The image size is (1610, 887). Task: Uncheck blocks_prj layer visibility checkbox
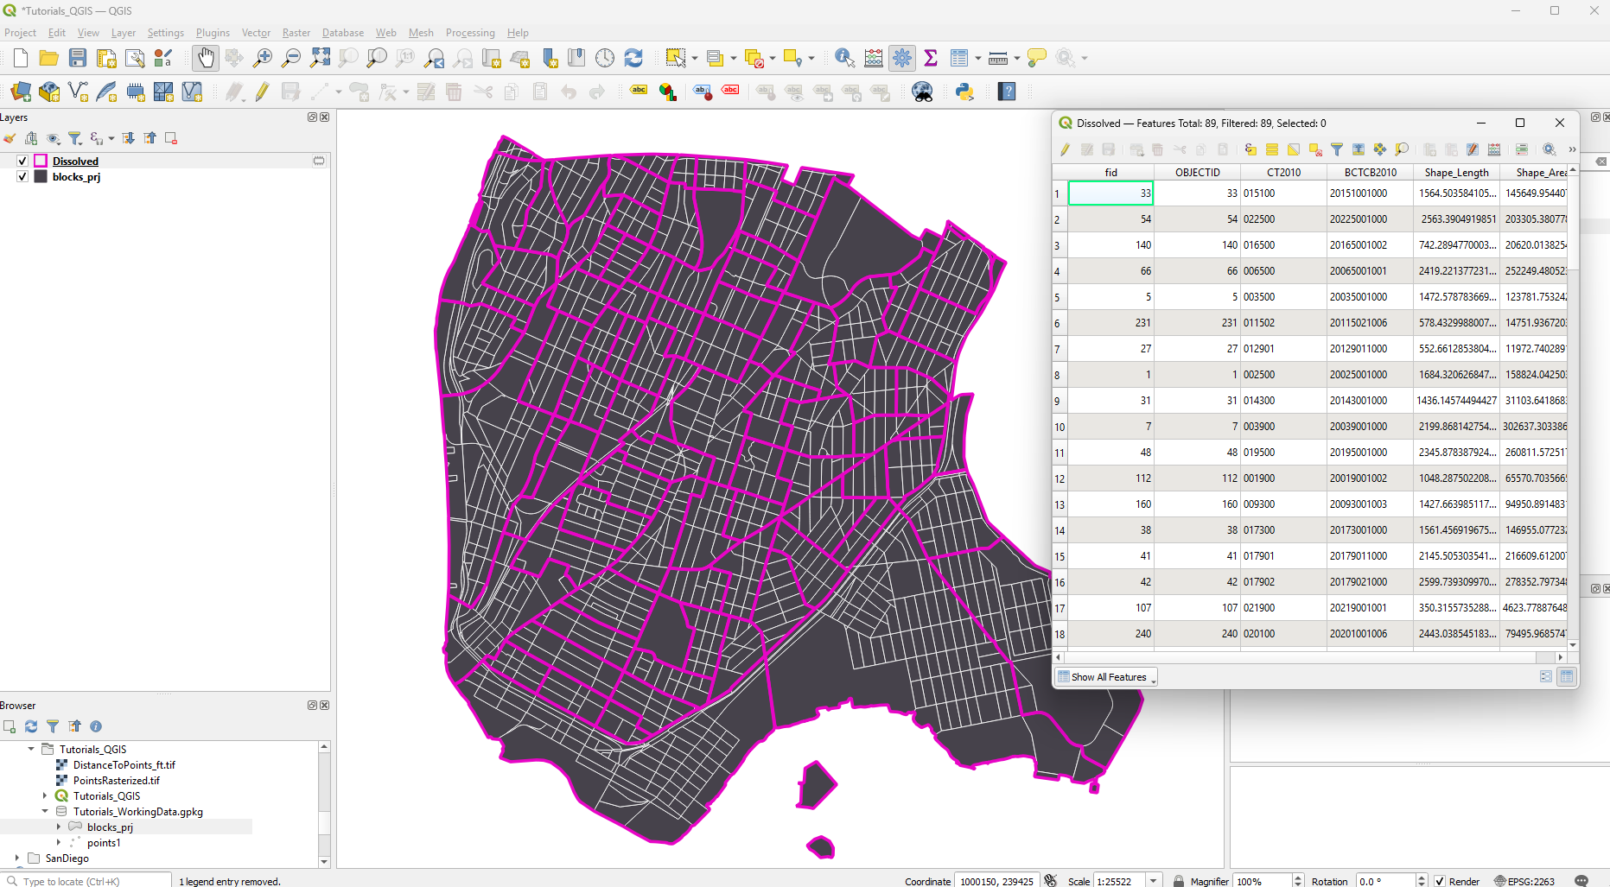click(x=22, y=176)
